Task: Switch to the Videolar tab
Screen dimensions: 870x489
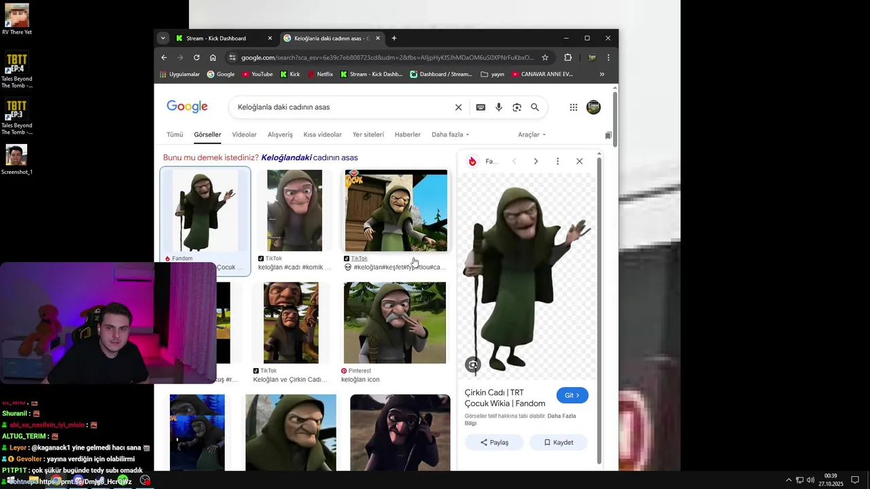Action: pyautogui.click(x=244, y=134)
